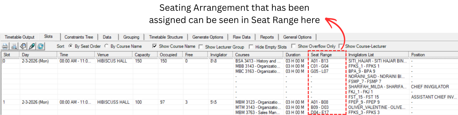Click the Venue column header
The image size is (458, 115).
tap(114, 55)
